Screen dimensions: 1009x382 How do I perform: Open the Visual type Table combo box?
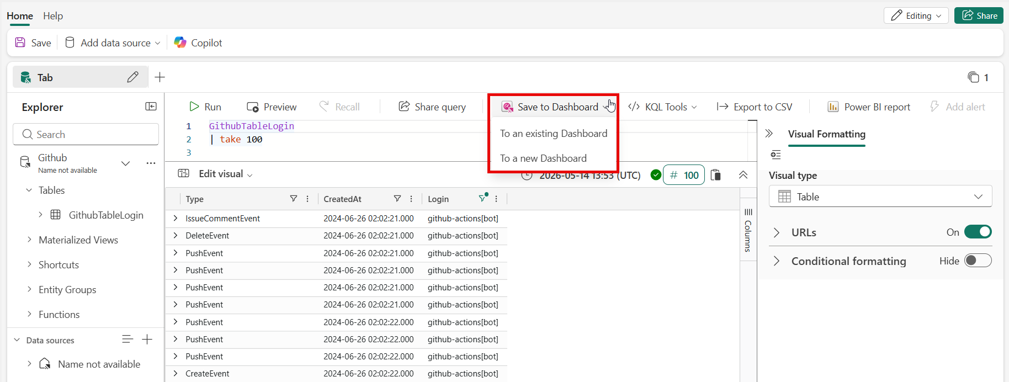[x=880, y=197]
